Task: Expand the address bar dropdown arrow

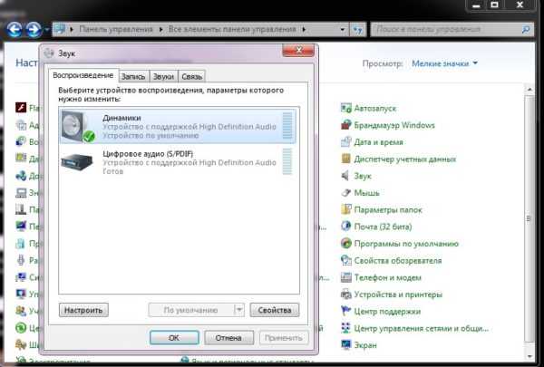Action: 343,30
